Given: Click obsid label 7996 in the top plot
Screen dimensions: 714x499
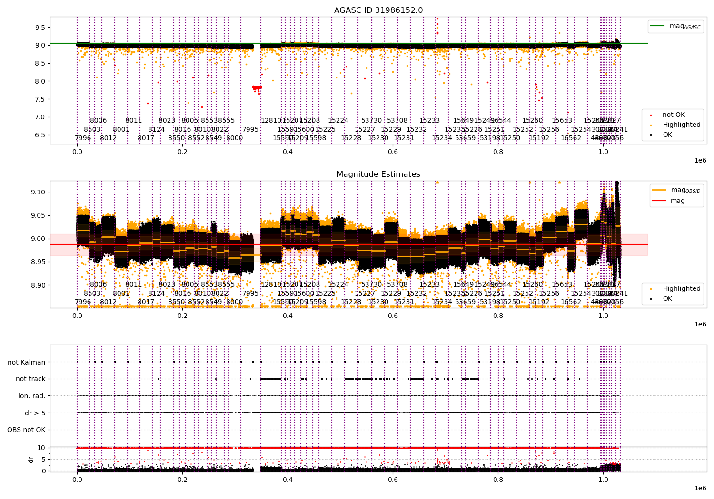Looking at the screenshot, I should tap(83, 138).
